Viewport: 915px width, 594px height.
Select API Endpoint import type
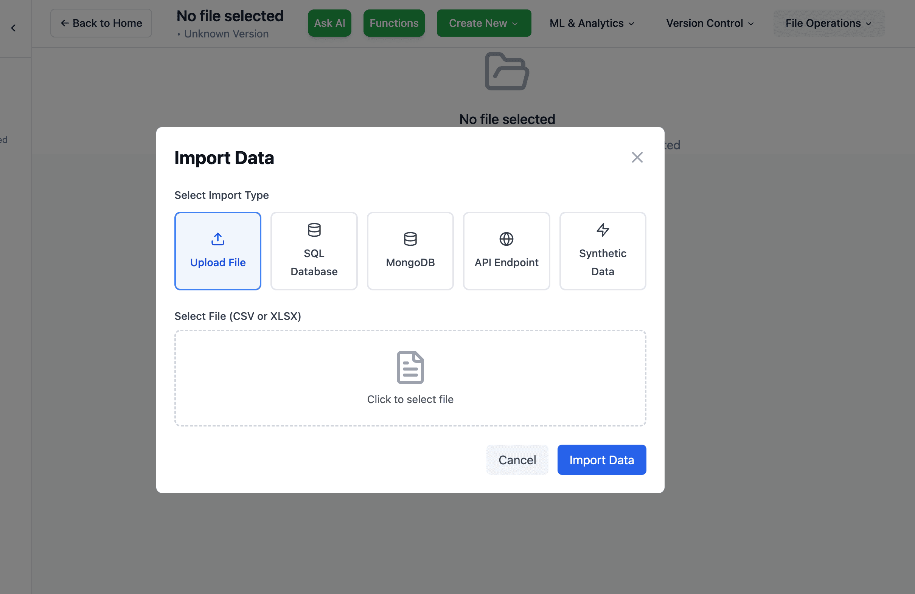click(506, 251)
